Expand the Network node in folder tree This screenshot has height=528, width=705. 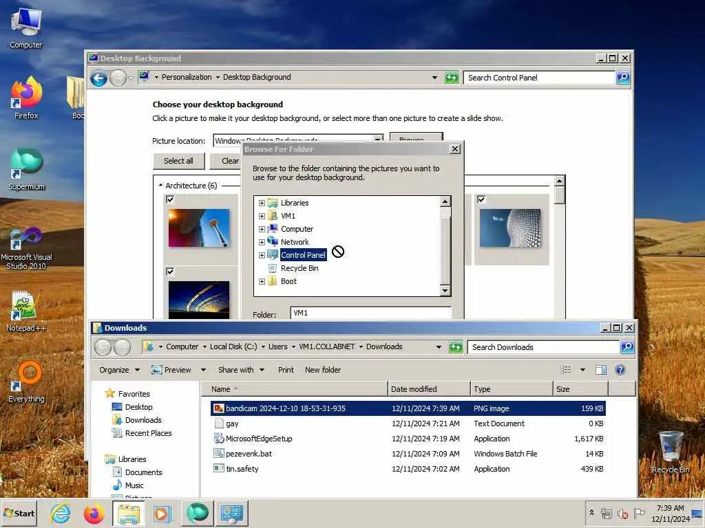tap(262, 242)
